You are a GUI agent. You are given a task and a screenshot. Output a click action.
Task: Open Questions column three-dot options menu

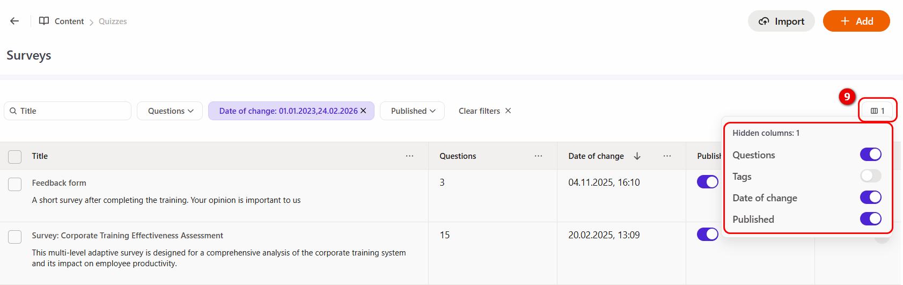(538, 156)
